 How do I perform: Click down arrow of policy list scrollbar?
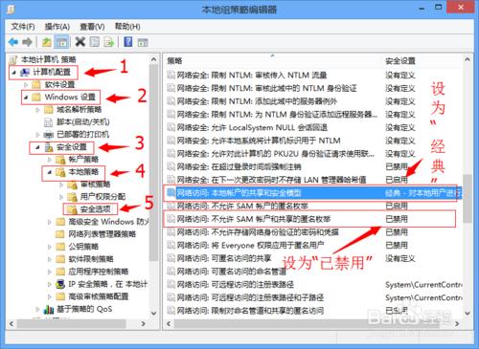click(x=468, y=313)
